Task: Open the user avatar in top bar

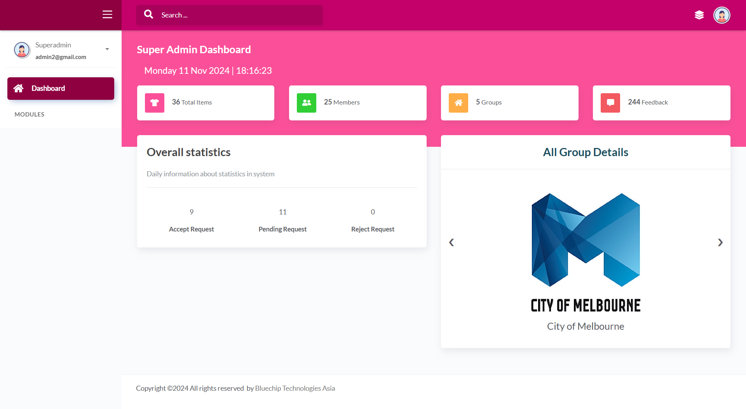Action: click(722, 15)
